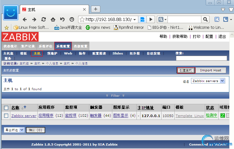Viewport: 234px width, 149px height.
Task: Click the sort arrow beside 名称
Action: pyautogui.click(x=24, y=107)
